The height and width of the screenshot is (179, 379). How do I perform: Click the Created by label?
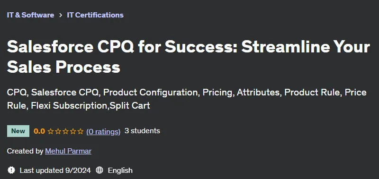coord(25,151)
